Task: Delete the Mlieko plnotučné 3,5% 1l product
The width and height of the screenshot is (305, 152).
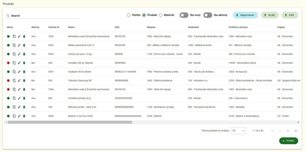Action: (x=24, y=45)
